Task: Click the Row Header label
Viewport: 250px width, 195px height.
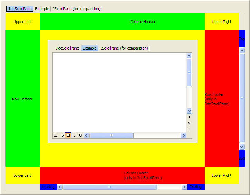Action: (22, 99)
